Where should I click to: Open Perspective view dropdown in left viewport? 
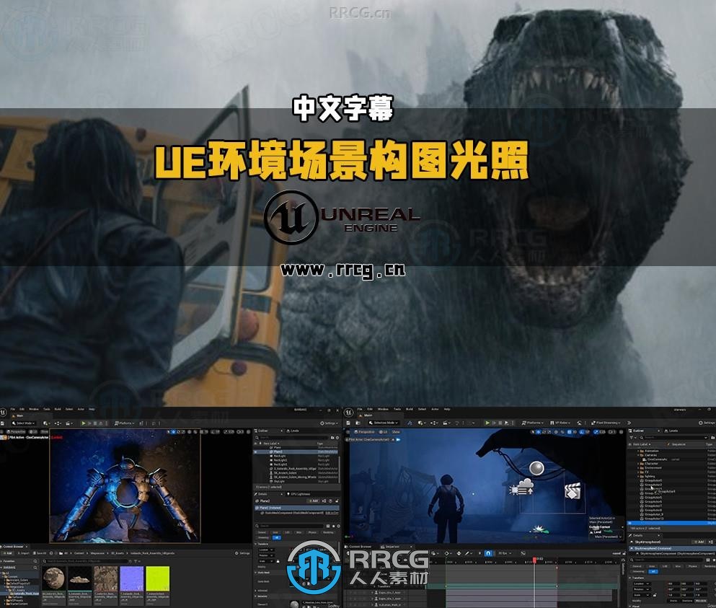(x=16, y=432)
